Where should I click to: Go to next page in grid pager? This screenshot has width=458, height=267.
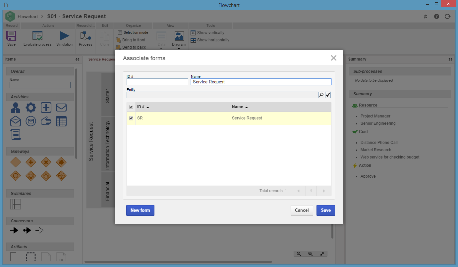tap(324, 191)
